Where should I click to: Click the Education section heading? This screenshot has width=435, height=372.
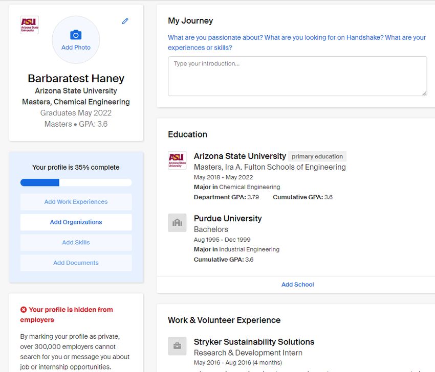[x=187, y=134]
